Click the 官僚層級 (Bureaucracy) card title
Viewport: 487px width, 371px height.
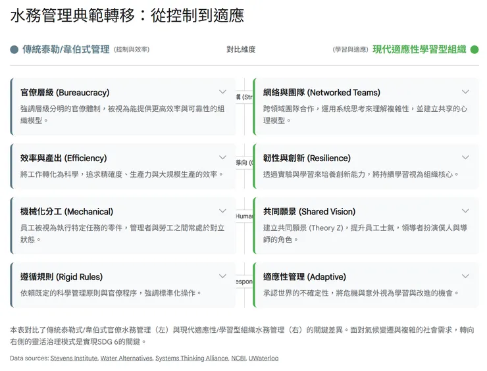65,93
